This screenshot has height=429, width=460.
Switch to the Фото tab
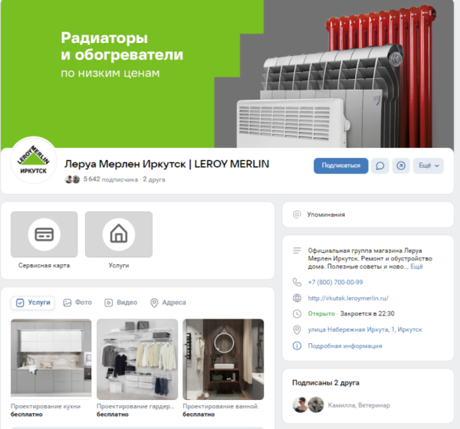77,303
